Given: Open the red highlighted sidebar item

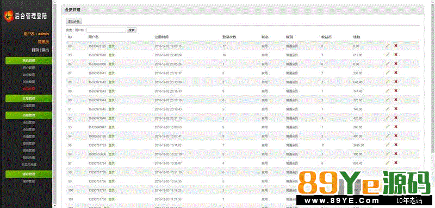Looking at the screenshot, I should (29, 89).
